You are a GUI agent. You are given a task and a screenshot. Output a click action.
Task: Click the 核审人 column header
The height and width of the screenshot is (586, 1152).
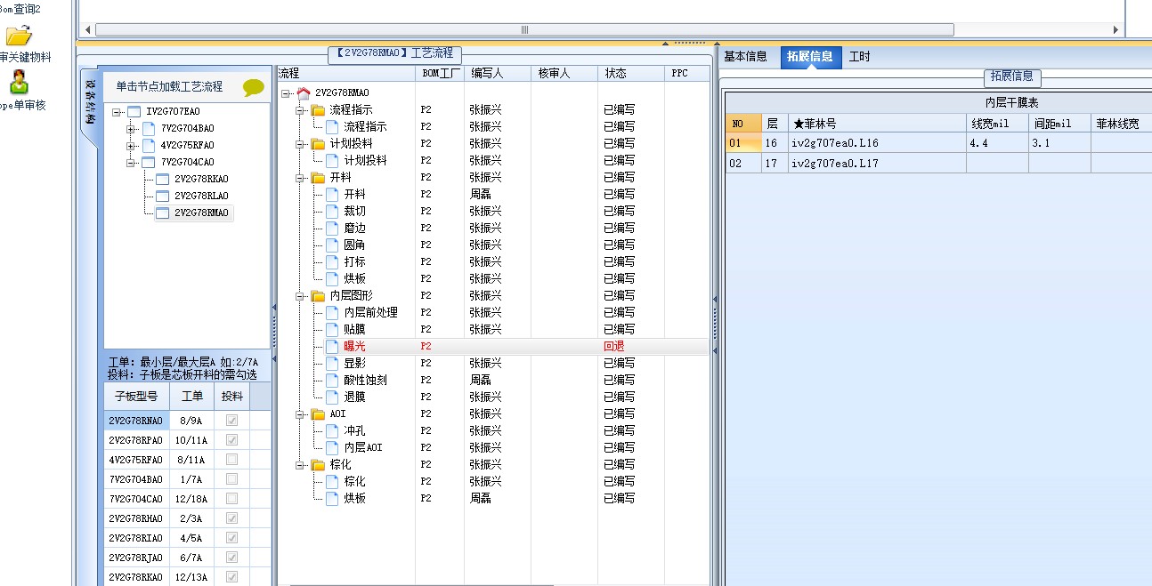click(x=564, y=74)
